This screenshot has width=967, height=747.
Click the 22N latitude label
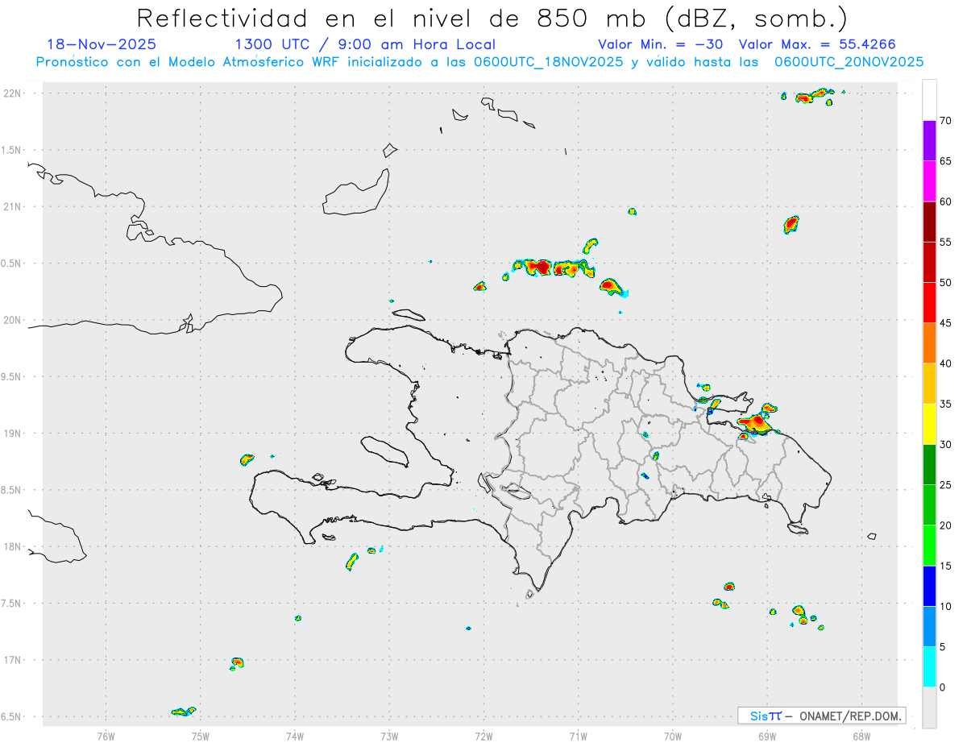click(x=12, y=93)
